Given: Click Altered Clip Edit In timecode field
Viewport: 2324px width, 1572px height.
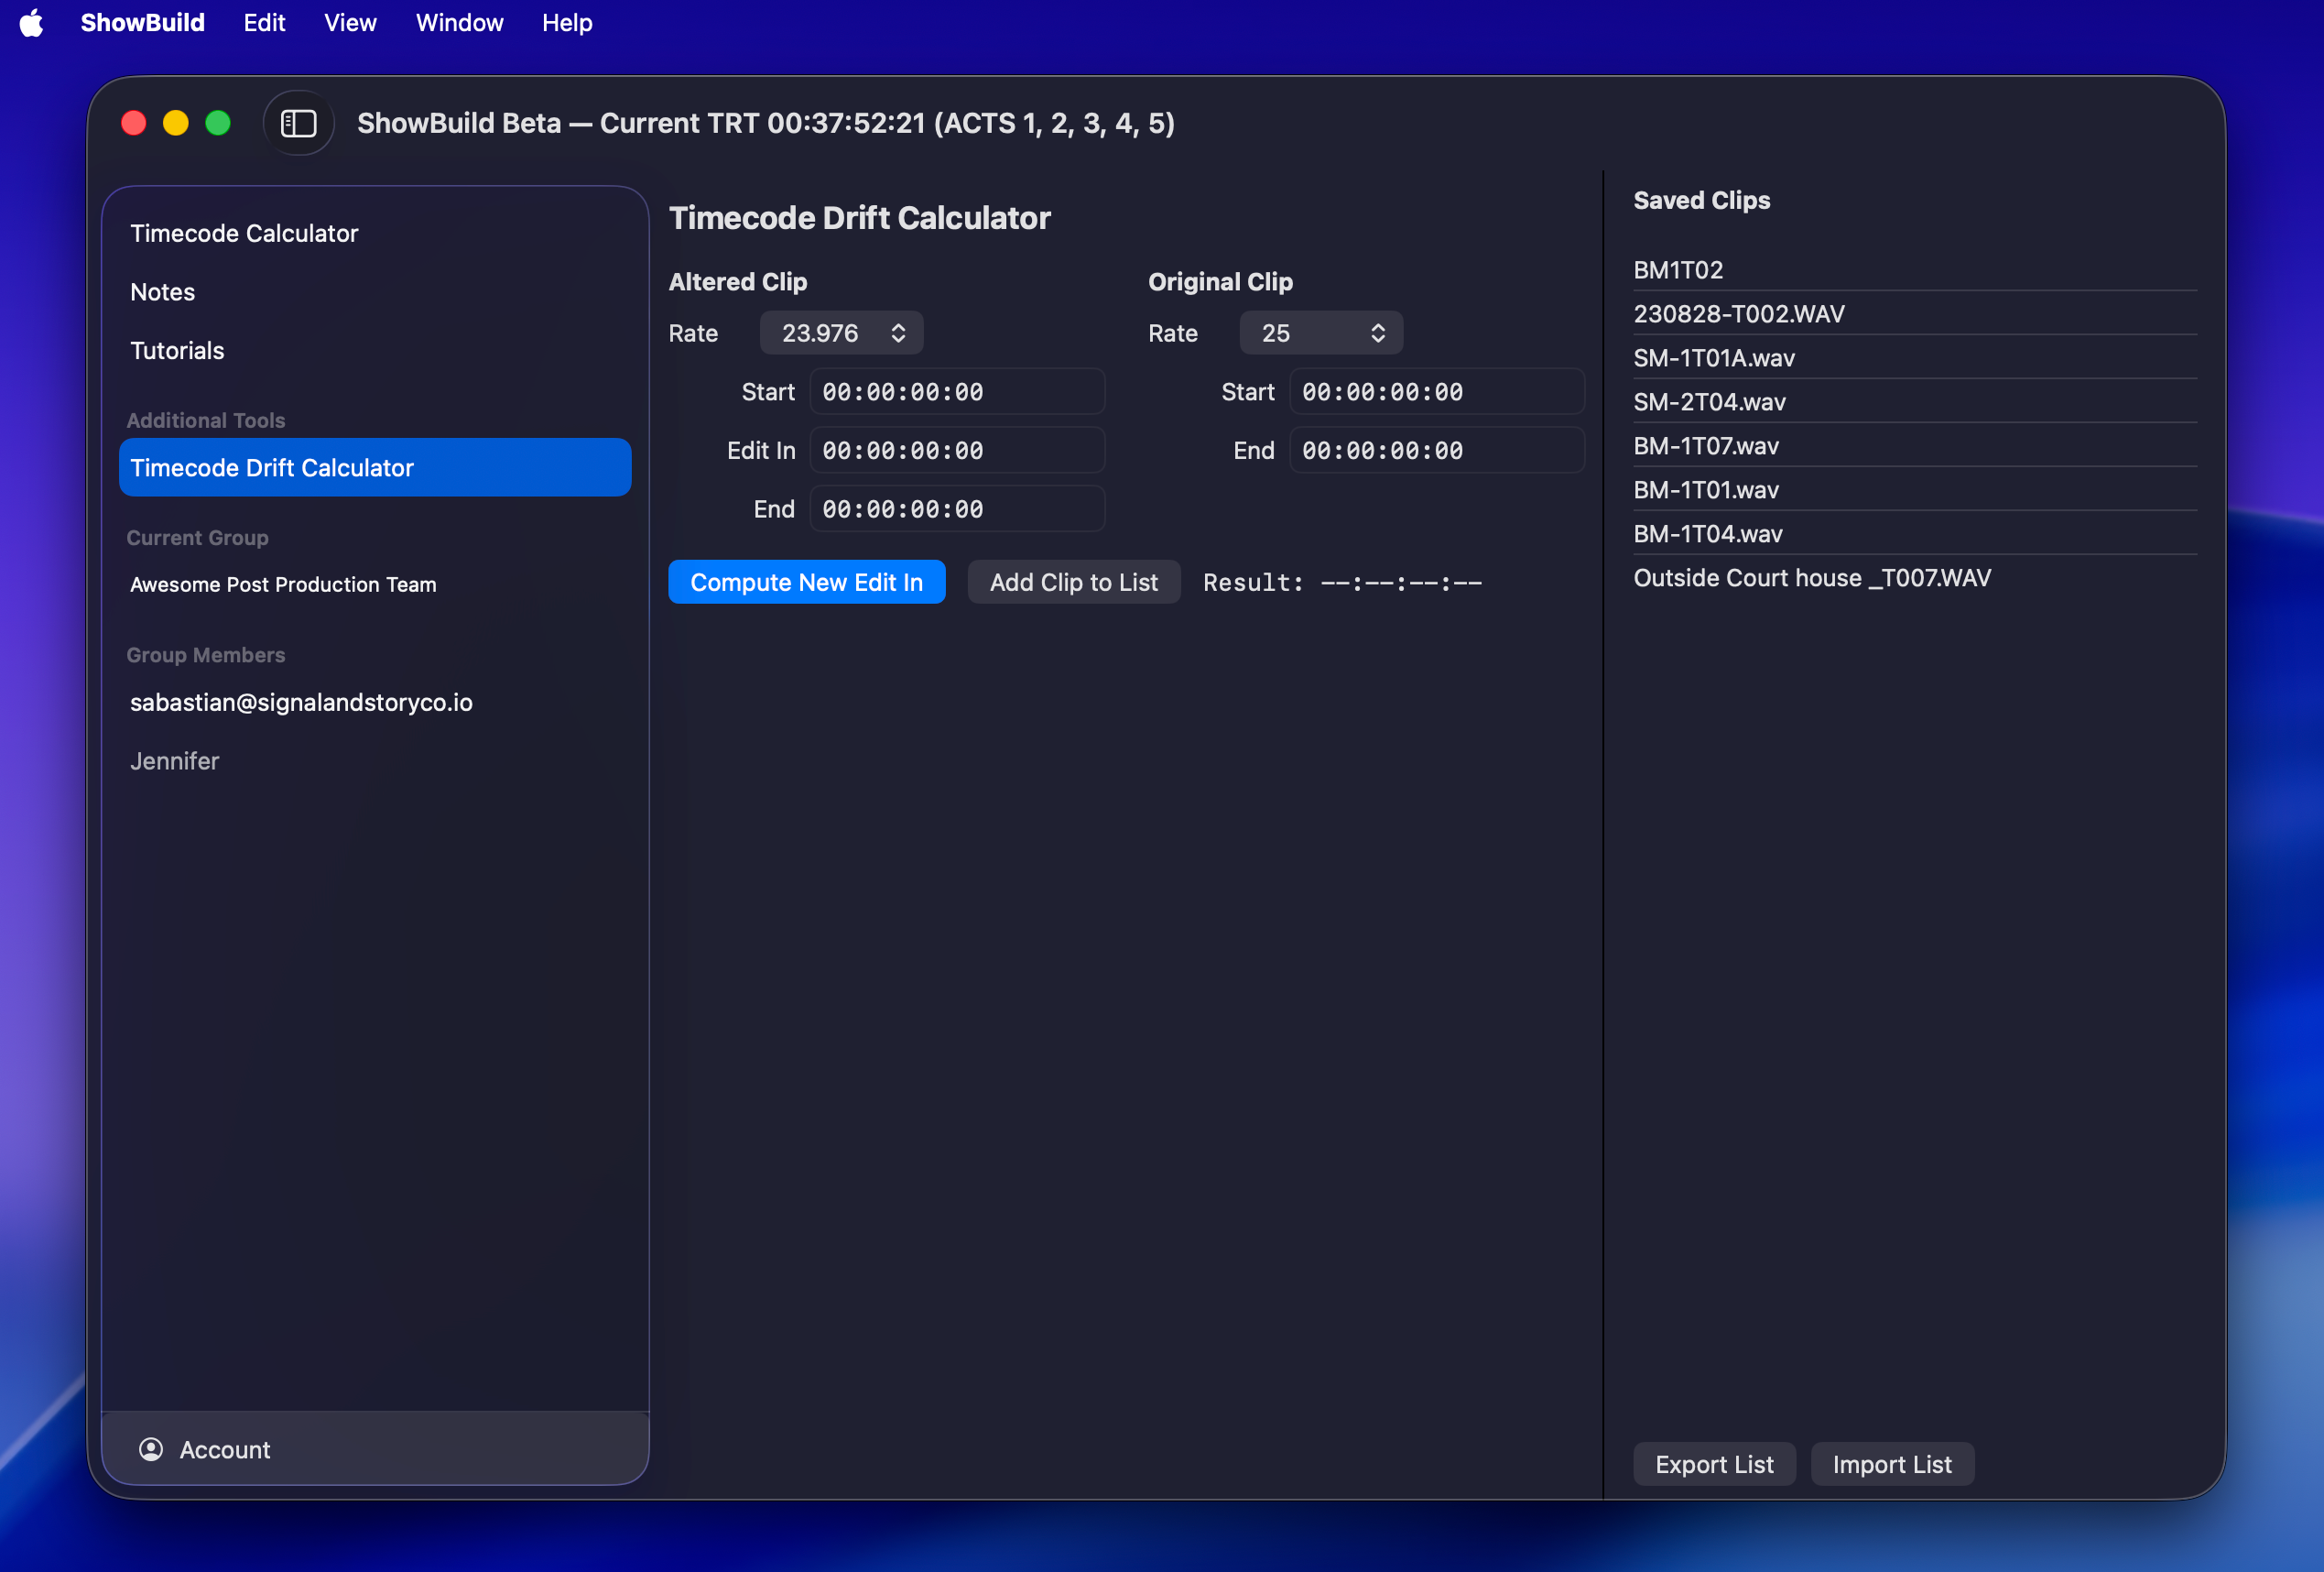Looking at the screenshot, I should pyautogui.click(x=956, y=452).
